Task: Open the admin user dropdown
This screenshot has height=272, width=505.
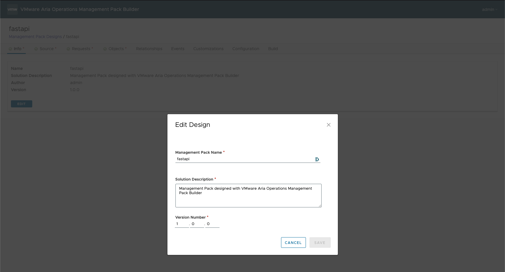Action: pyautogui.click(x=489, y=9)
